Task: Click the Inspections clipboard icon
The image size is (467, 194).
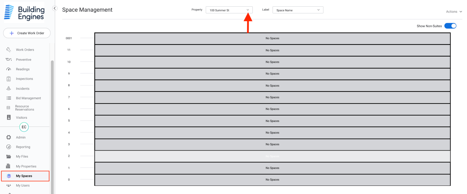Action: point(9,79)
